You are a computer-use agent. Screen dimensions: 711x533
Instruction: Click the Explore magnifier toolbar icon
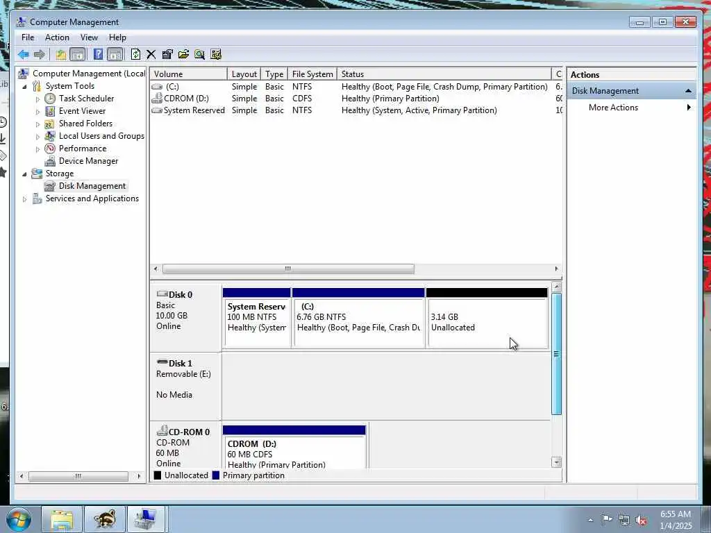point(199,55)
